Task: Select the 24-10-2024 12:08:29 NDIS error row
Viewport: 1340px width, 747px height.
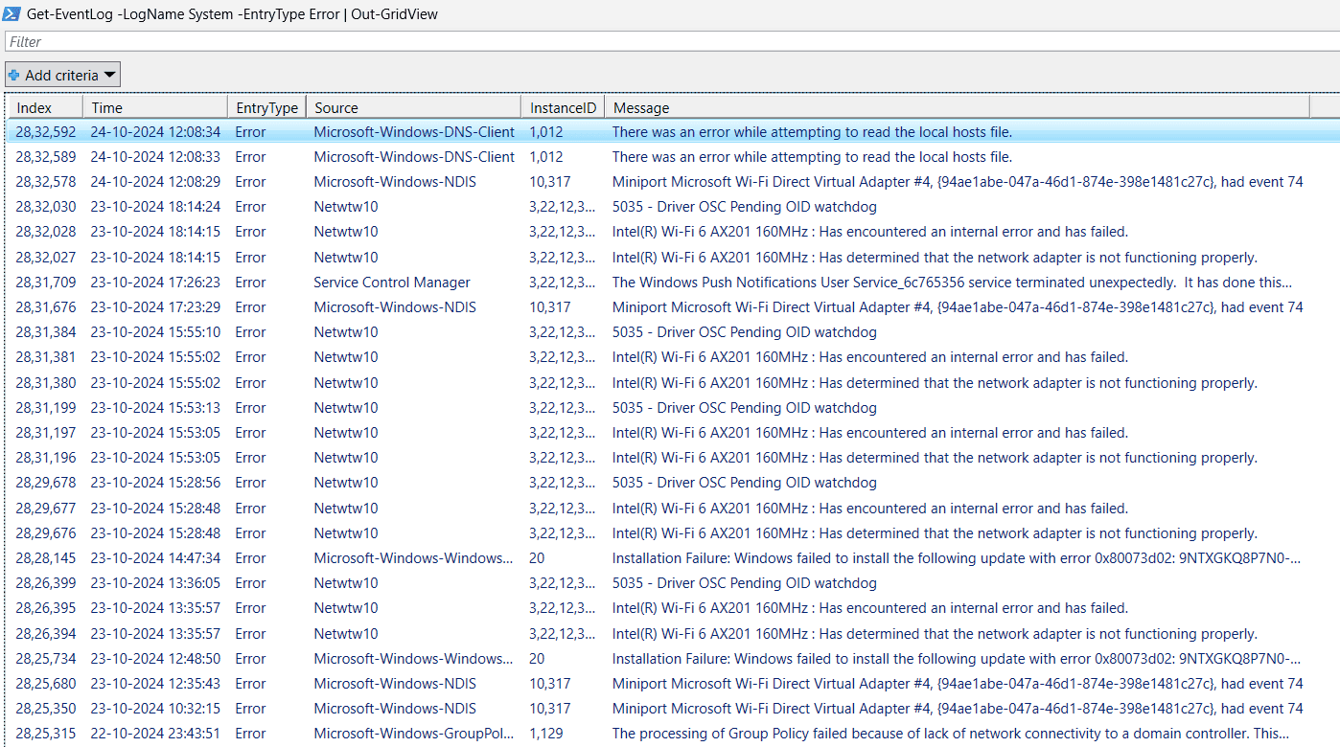Action: point(673,182)
